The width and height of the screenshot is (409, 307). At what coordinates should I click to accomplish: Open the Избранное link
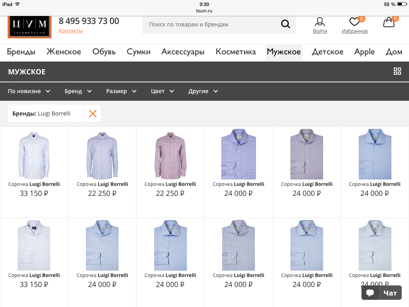click(x=355, y=31)
